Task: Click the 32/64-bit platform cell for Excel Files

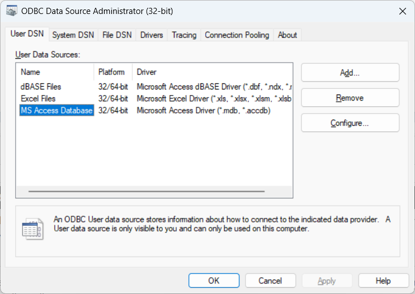Action: click(113, 98)
